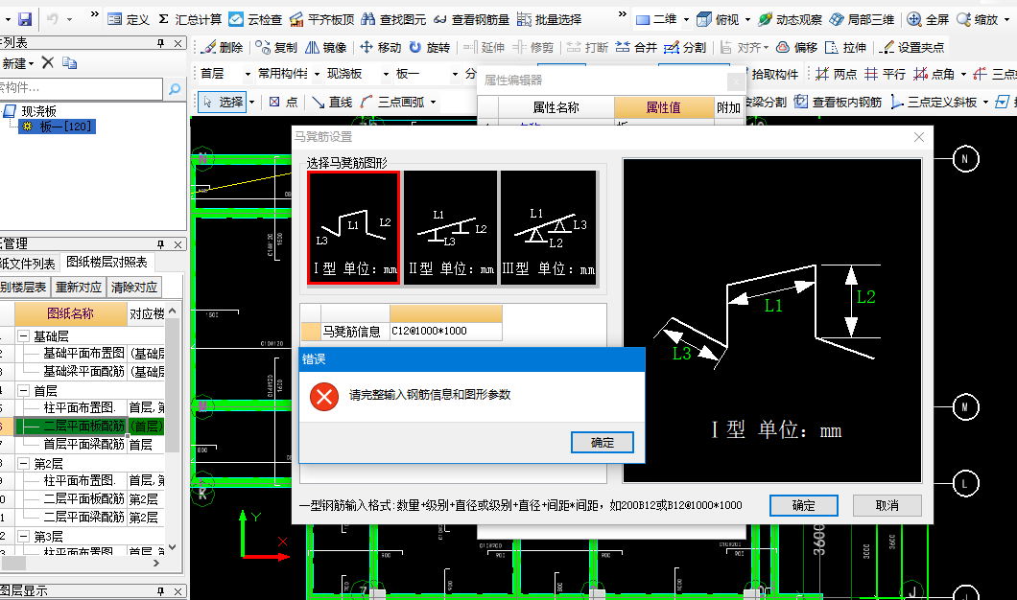Select 首层平面梁配筋 drawing row
Viewport: 1017px width, 600px height.
tap(83, 444)
